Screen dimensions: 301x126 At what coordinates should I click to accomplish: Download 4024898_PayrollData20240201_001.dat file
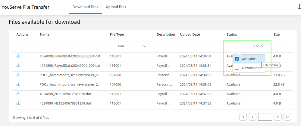click(18, 65)
